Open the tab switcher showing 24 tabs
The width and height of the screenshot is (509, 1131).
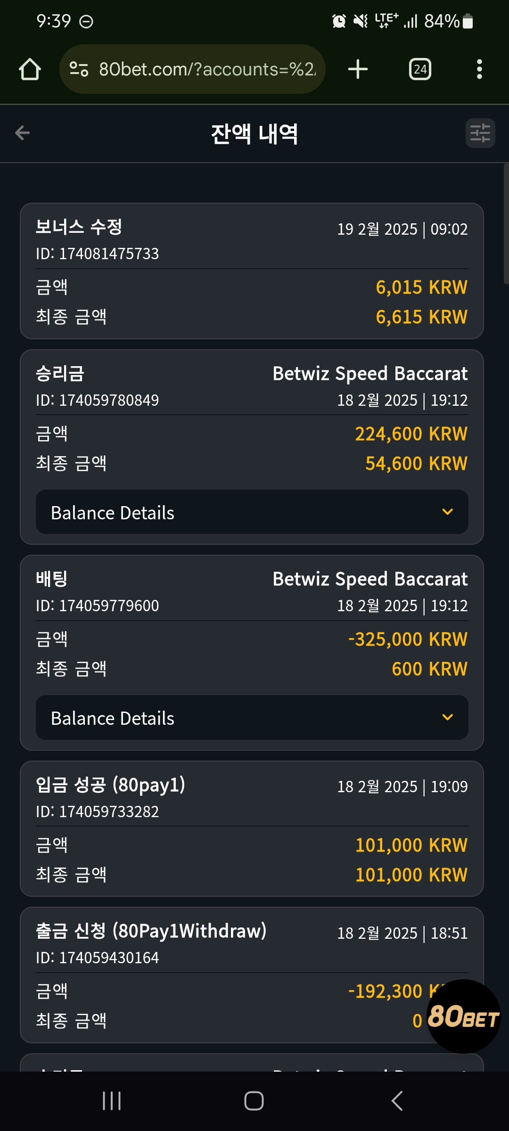420,69
